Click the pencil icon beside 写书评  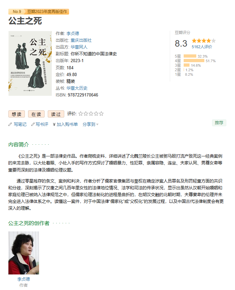33,125
